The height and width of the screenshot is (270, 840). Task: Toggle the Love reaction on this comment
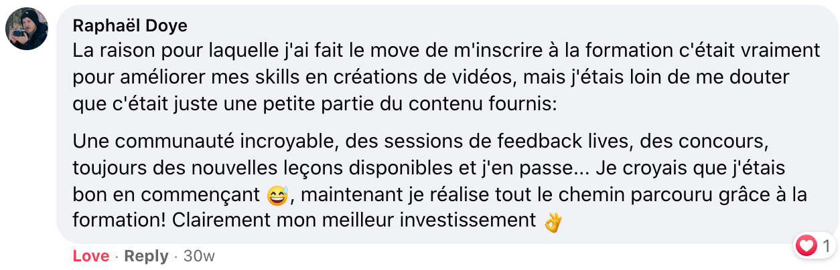[x=91, y=256]
